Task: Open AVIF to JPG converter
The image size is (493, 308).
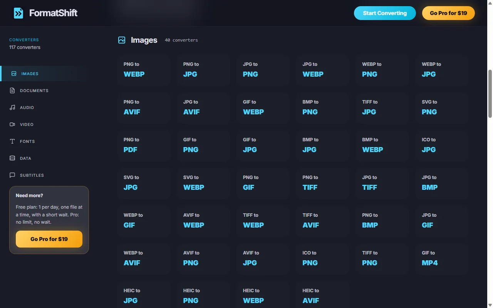Action: pyautogui.click(x=263, y=258)
